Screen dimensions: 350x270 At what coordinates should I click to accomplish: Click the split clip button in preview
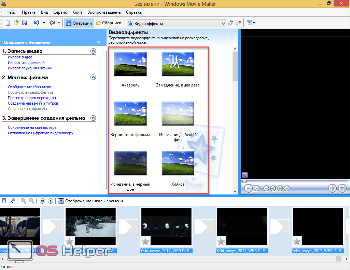pos(332,188)
